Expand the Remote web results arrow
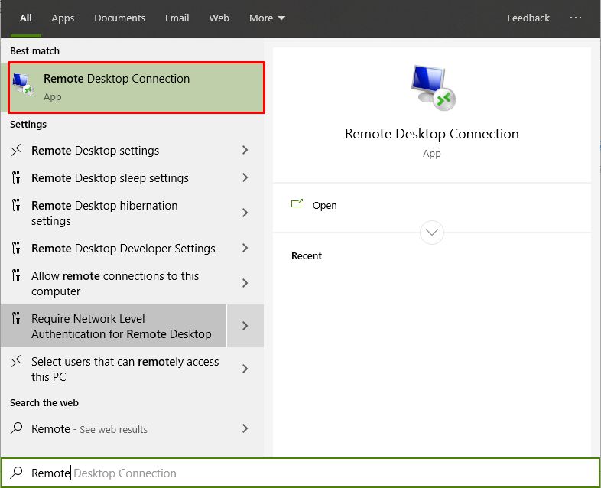601x488 pixels. 245,428
